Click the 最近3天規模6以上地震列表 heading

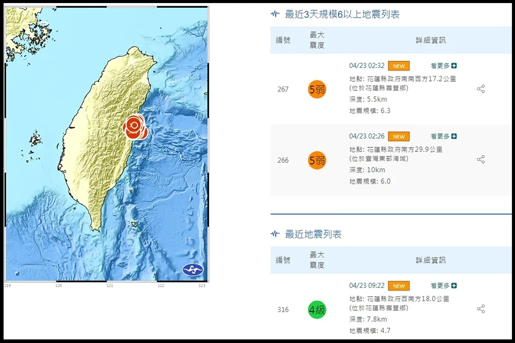pyautogui.click(x=342, y=14)
